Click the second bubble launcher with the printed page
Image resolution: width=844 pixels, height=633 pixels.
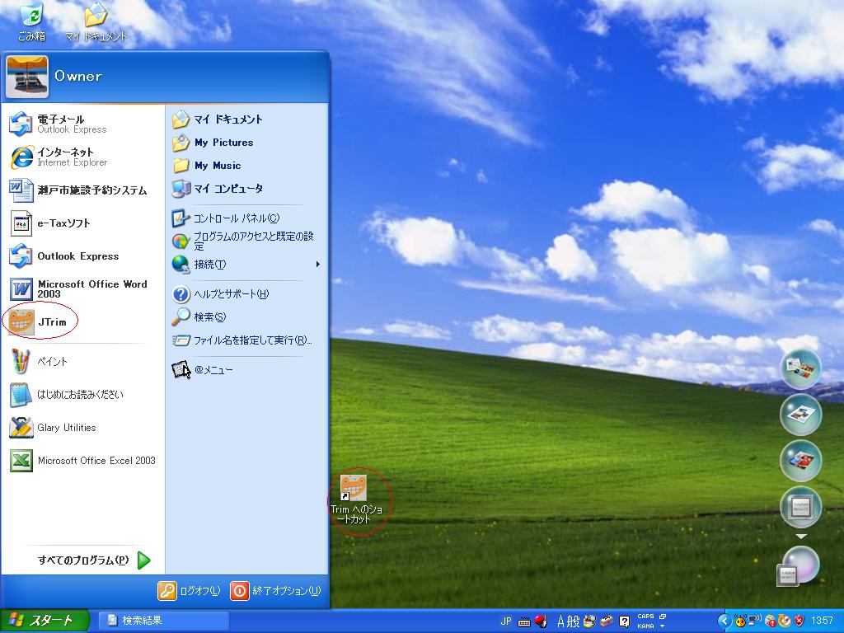click(801, 415)
